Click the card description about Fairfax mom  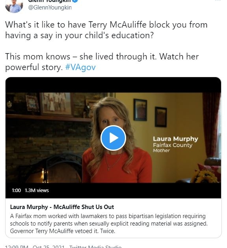[x=109, y=224]
